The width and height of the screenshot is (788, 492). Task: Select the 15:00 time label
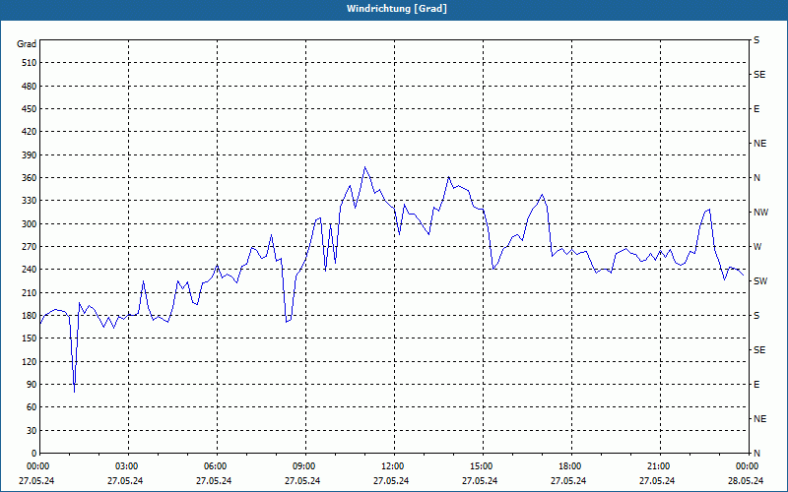coord(481,466)
